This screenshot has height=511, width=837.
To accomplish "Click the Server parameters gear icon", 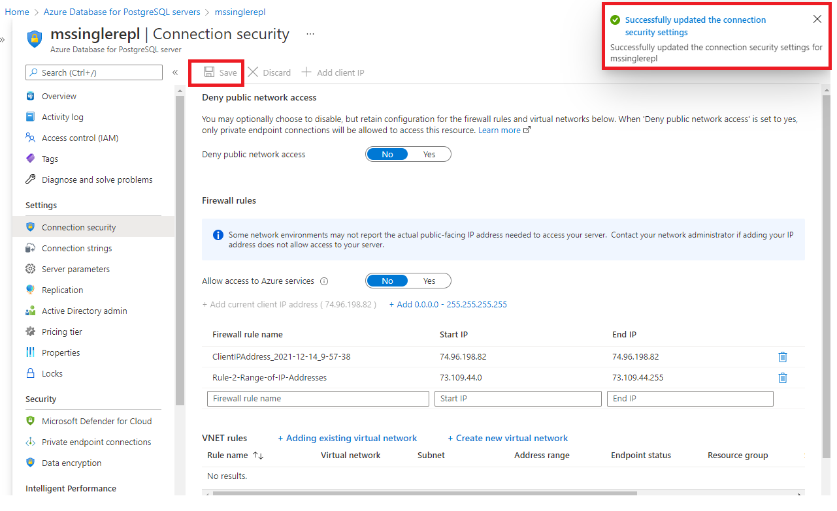I will coord(30,269).
